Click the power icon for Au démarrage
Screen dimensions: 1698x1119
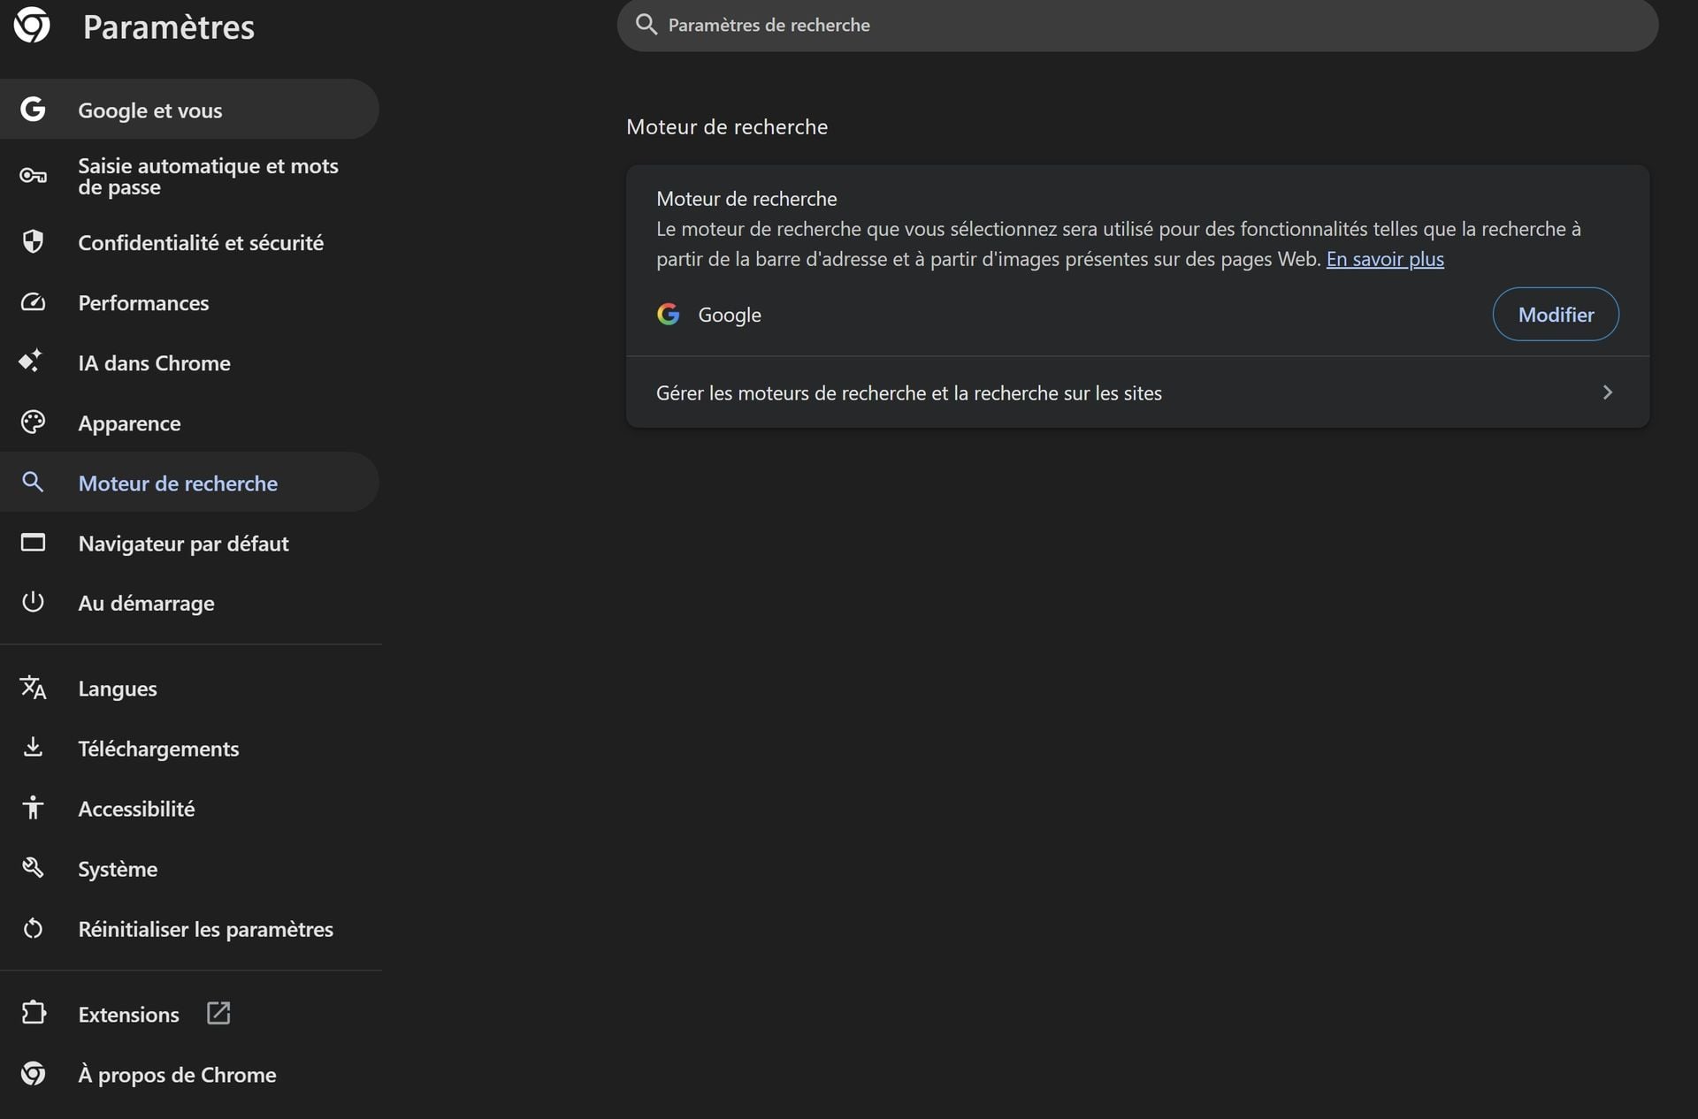[x=33, y=602]
